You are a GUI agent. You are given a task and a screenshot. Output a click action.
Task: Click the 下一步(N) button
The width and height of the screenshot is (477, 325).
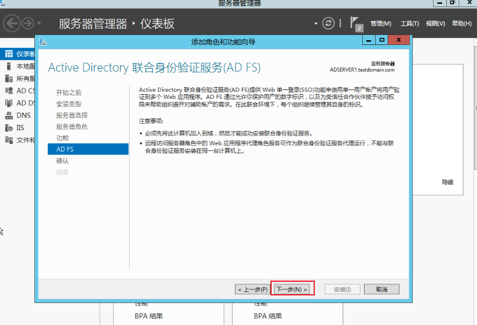[292, 289]
